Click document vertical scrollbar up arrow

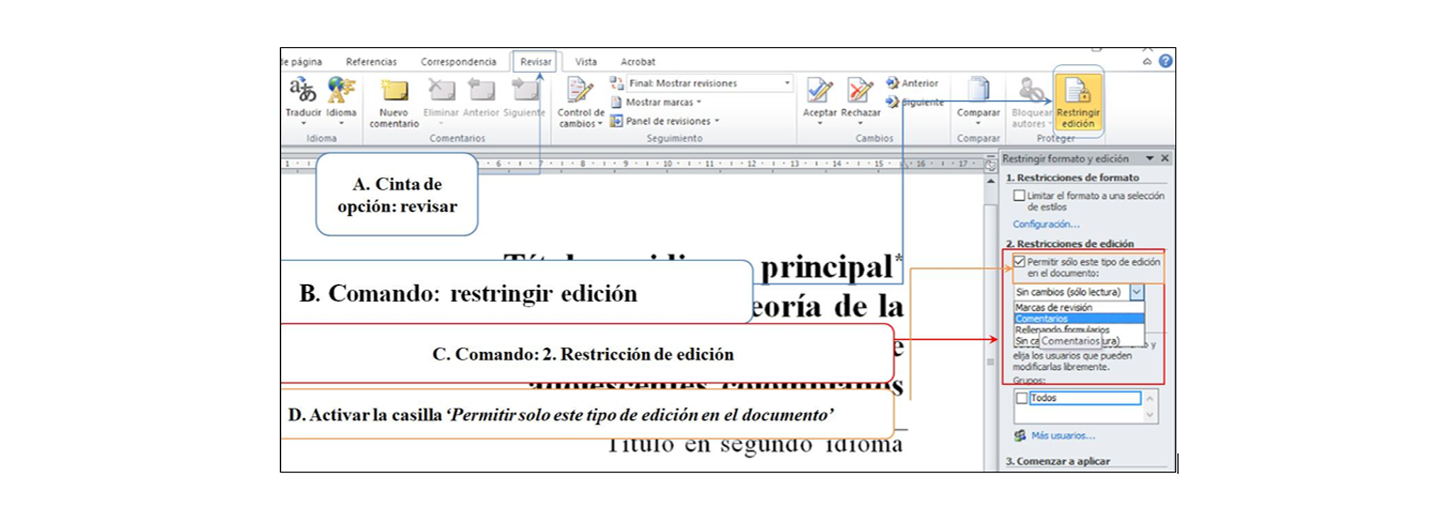point(990,182)
